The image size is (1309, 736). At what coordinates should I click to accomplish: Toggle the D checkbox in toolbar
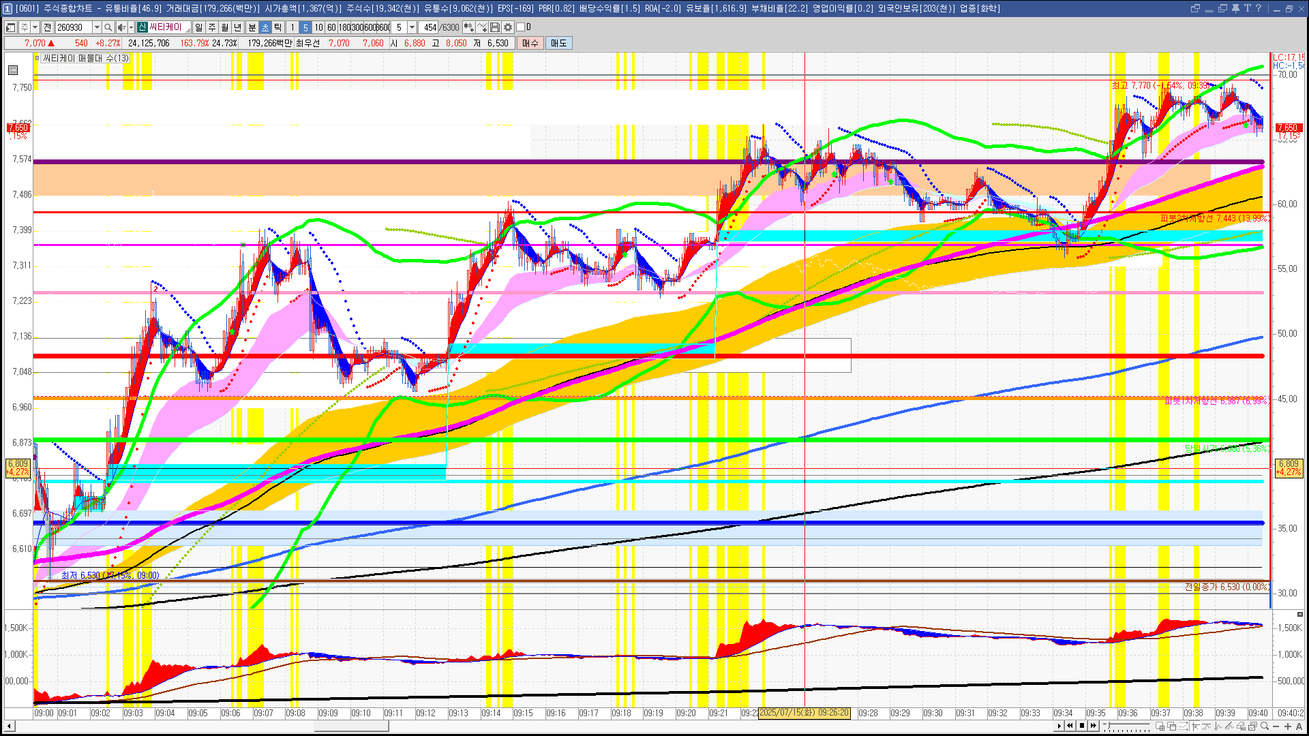[520, 27]
